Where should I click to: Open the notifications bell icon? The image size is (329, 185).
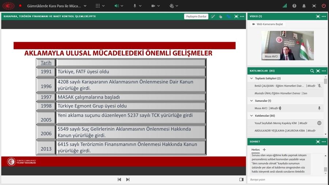pyautogui.click(x=304, y=6)
